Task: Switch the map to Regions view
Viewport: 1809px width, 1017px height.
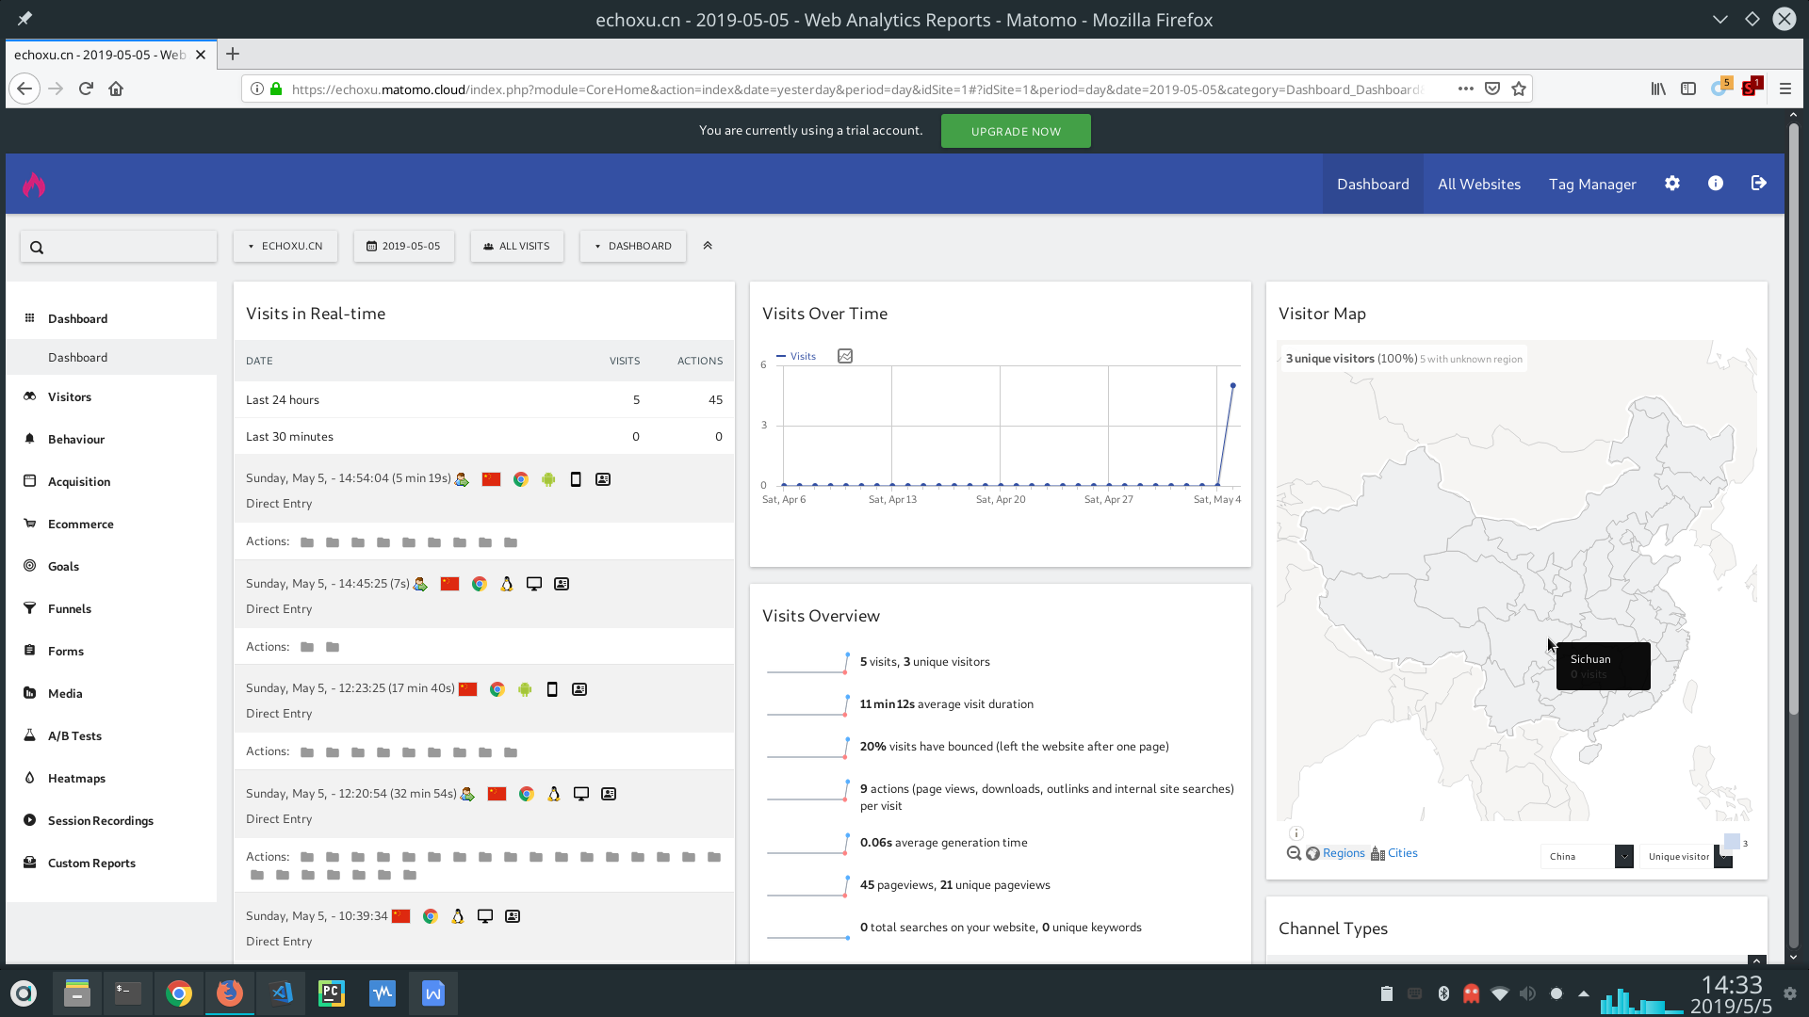Action: pyautogui.click(x=1343, y=853)
